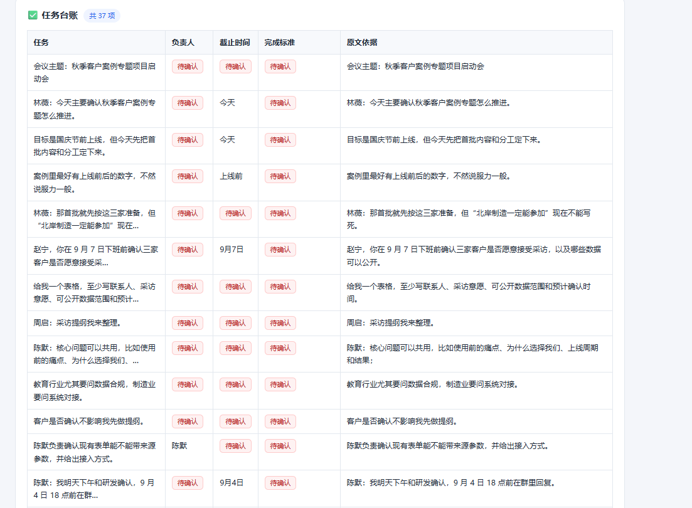Click the 共 37 项 count badge
Screen dimensions: 692x508
pos(102,16)
